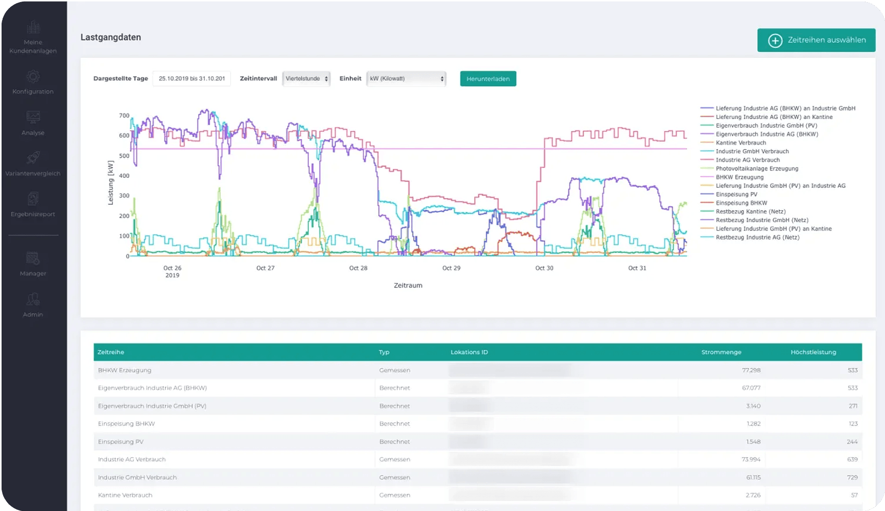Expand the Einheit kW (Kilowatt) dropdown
The image size is (885, 511).
click(406, 79)
